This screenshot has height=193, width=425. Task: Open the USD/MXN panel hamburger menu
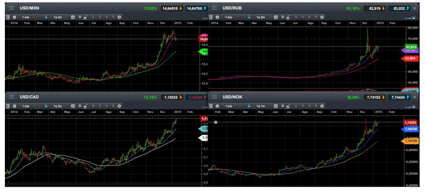click(x=11, y=8)
